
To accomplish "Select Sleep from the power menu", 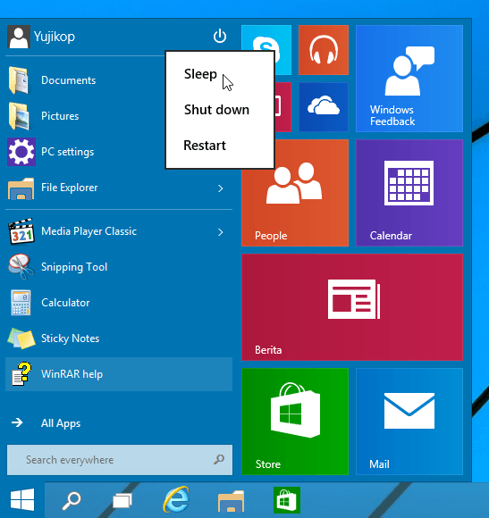I will [200, 74].
